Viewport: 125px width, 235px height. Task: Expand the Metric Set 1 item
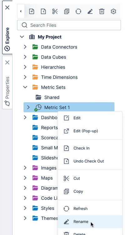[x=28, y=107]
